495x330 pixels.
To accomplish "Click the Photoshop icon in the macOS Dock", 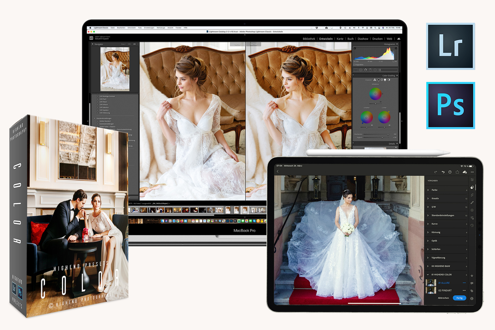I will [x=231, y=221].
